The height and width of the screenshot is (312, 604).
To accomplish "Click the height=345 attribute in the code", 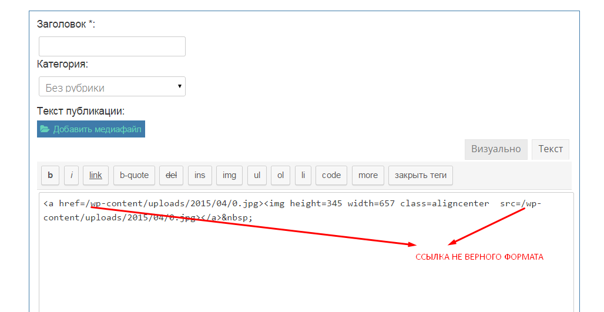I will coord(316,204).
